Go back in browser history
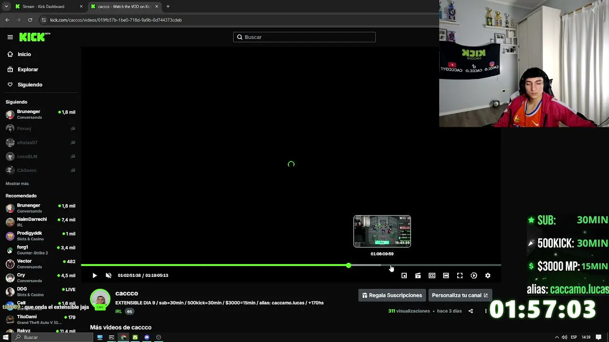Viewport: 609px width, 342px height. [x=7, y=20]
